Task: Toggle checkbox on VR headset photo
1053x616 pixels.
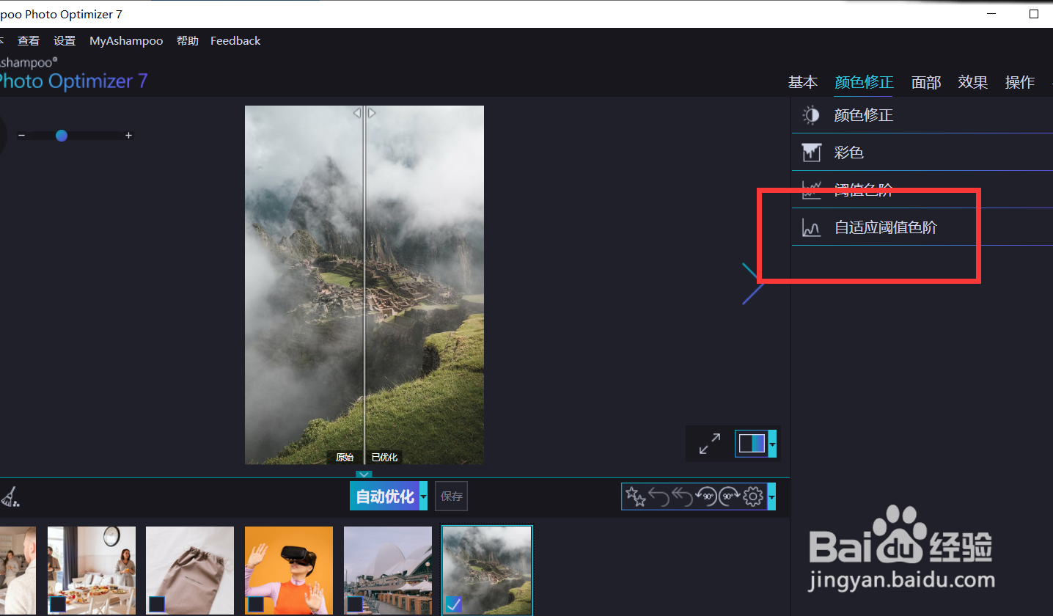Action: tap(255, 604)
